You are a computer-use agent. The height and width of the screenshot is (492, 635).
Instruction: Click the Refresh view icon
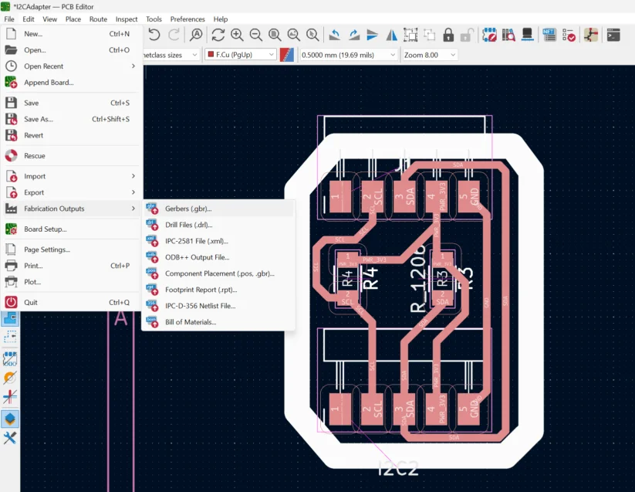(218, 35)
